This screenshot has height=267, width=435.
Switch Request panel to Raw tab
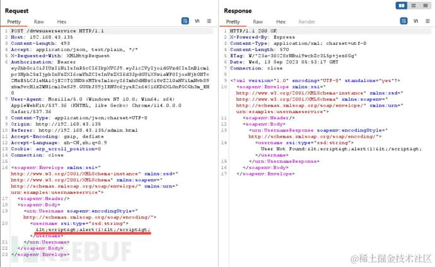[39, 21]
